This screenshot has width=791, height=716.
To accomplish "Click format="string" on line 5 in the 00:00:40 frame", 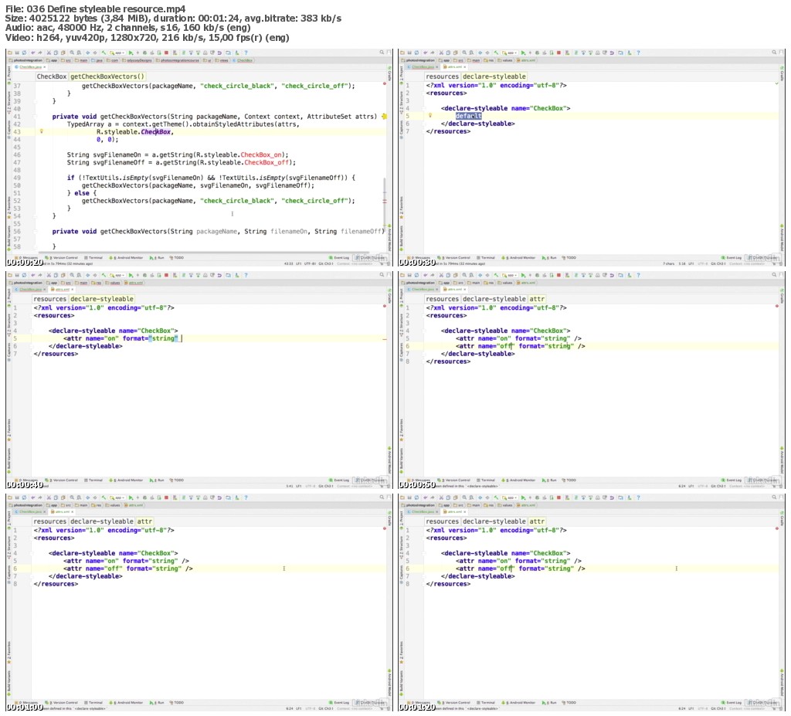I will [151, 338].
